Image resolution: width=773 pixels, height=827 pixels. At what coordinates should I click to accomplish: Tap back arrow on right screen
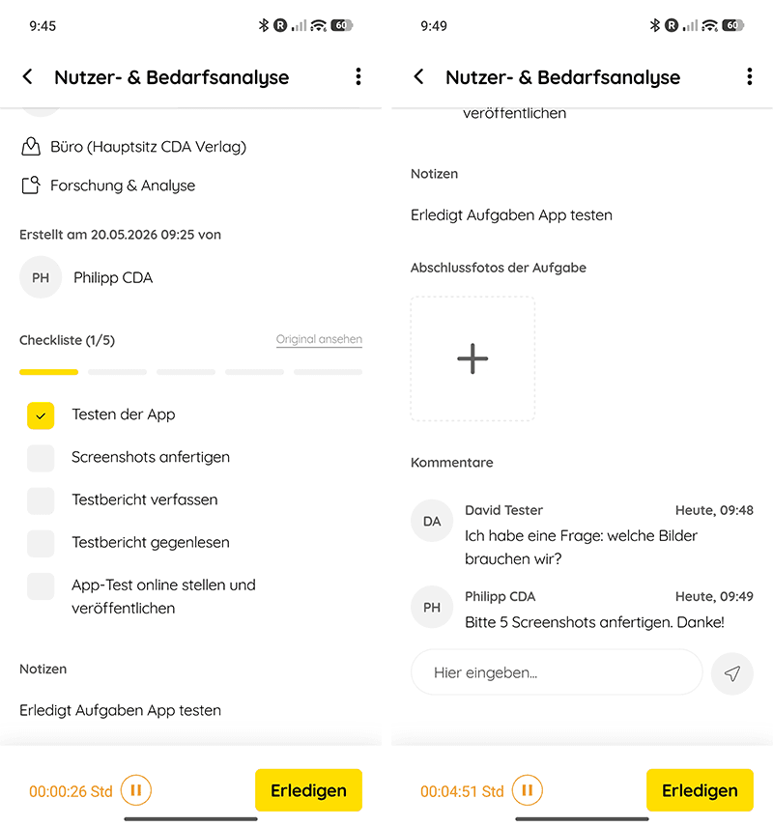coord(418,77)
